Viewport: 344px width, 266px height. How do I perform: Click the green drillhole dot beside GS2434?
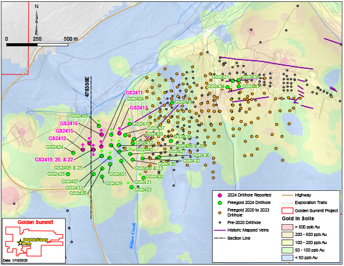pyautogui.click(x=228, y=87)
